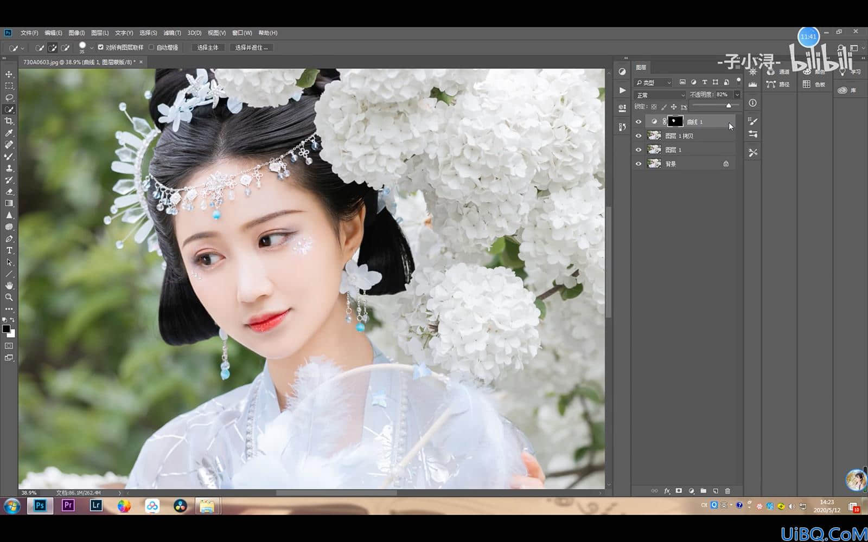This screenshot has height=542, width=868.
Task: Open the Actions panel play icon
Action: [622, 91]
